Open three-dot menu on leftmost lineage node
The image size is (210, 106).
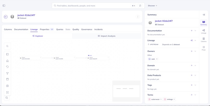click(x=41, y=57)
